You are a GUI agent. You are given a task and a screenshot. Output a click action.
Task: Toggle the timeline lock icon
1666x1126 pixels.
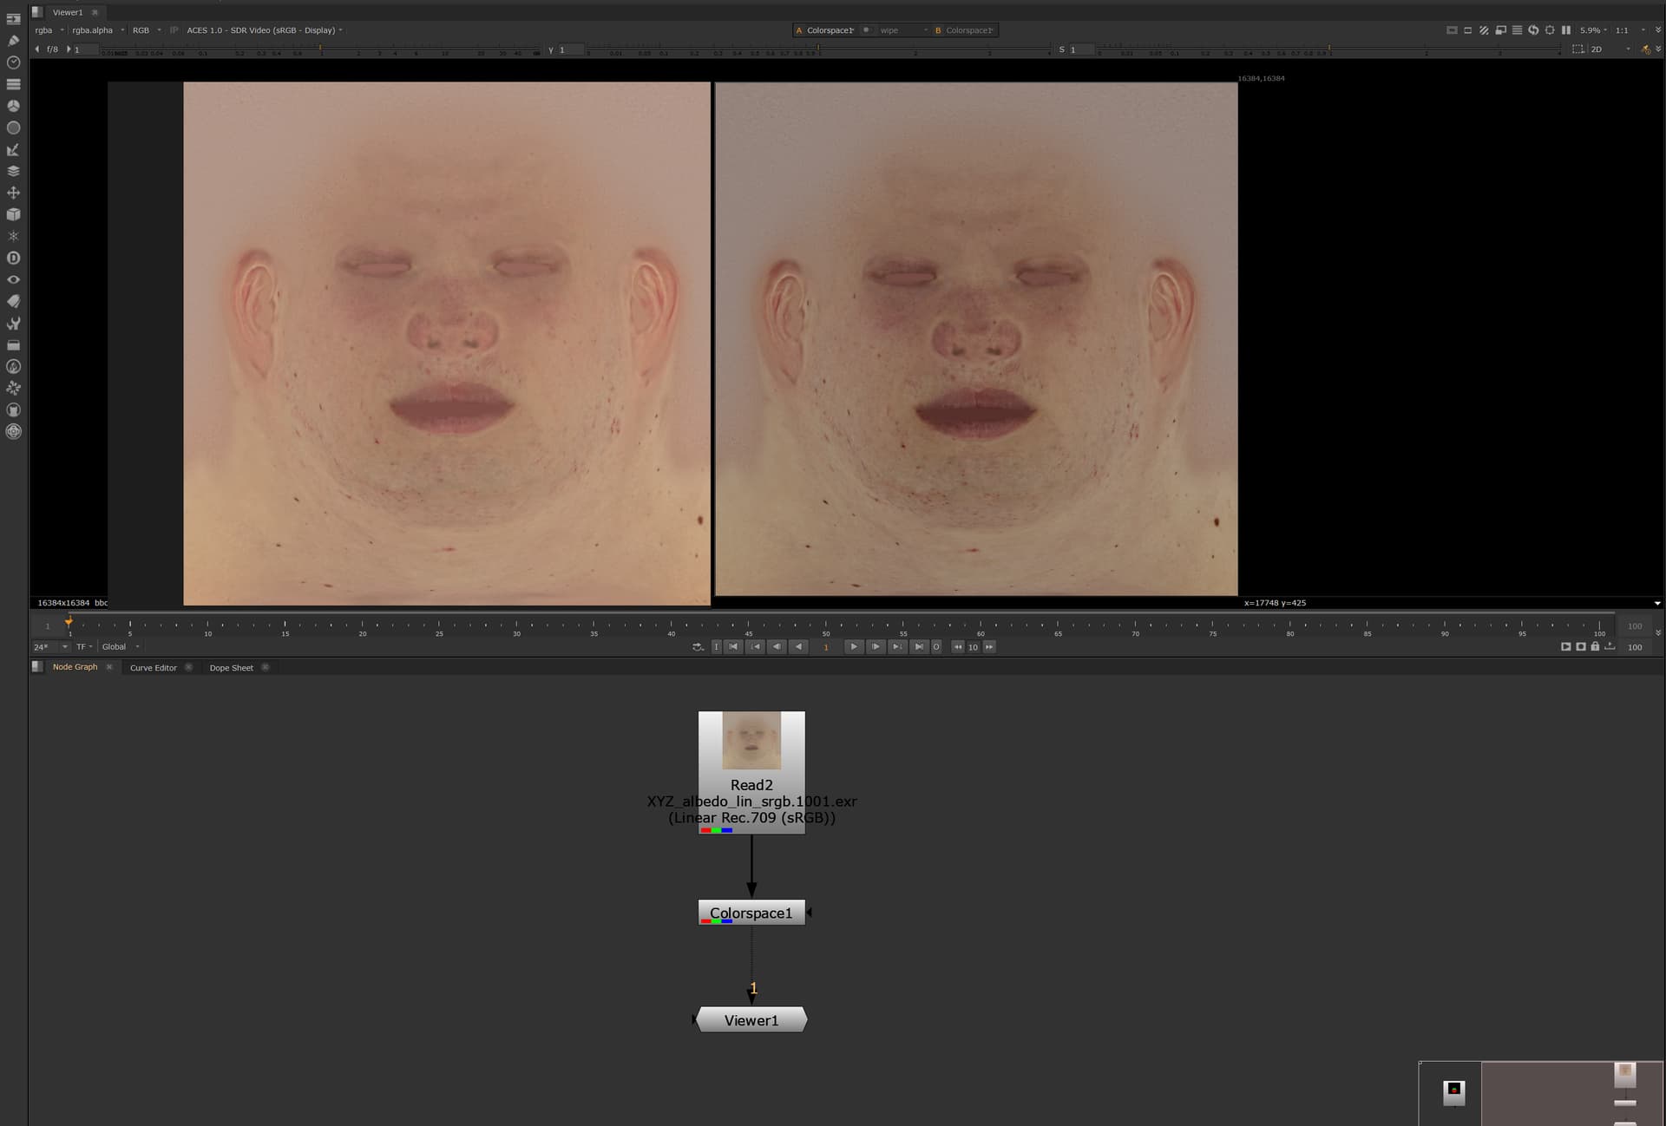pos(1595,646)
